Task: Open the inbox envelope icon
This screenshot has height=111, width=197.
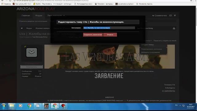Action: pos(171,15)
